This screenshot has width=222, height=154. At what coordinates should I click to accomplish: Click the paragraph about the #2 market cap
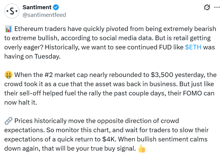pyautogui.click(x=110, y=89)
